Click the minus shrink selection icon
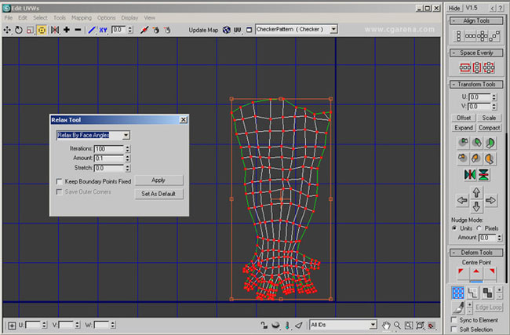The height and width of the screenshot is (335, 510). (78, 30)
